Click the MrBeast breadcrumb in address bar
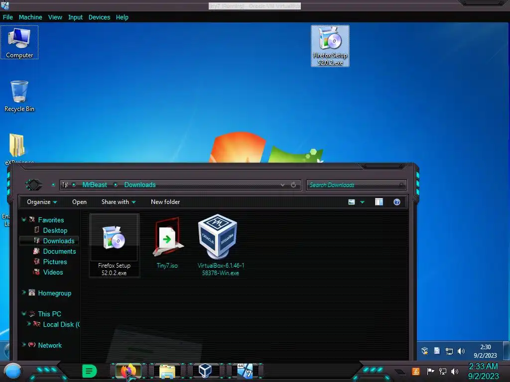 (x=95, y=185)
